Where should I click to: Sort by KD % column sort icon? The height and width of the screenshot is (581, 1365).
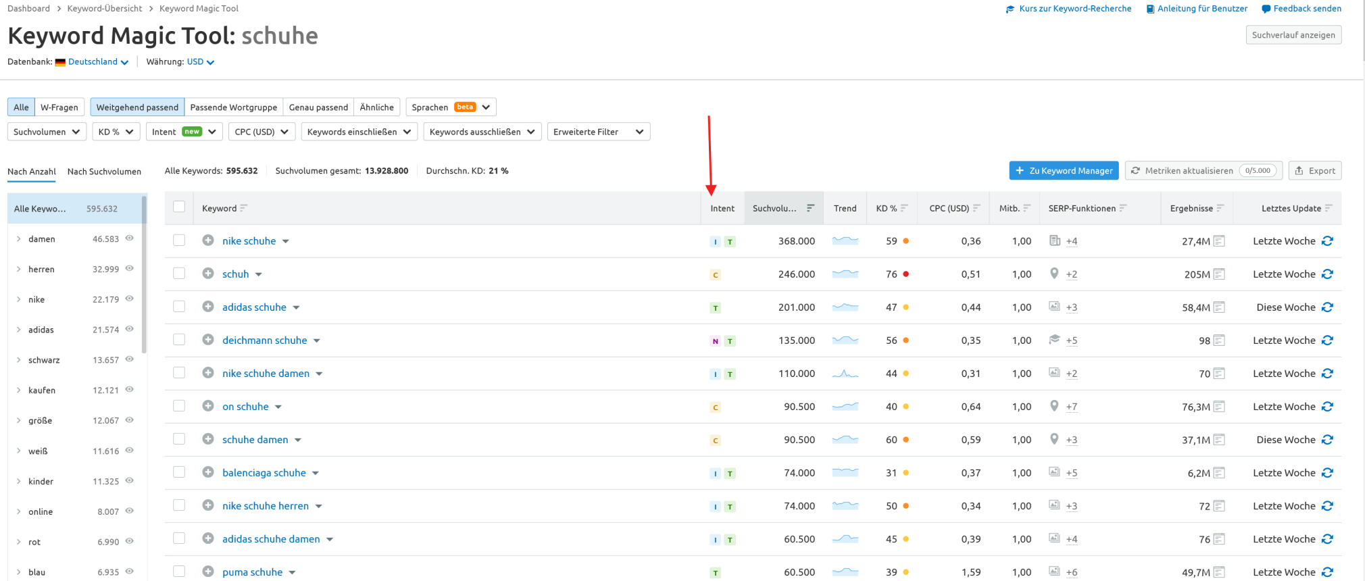pos(904,208)
